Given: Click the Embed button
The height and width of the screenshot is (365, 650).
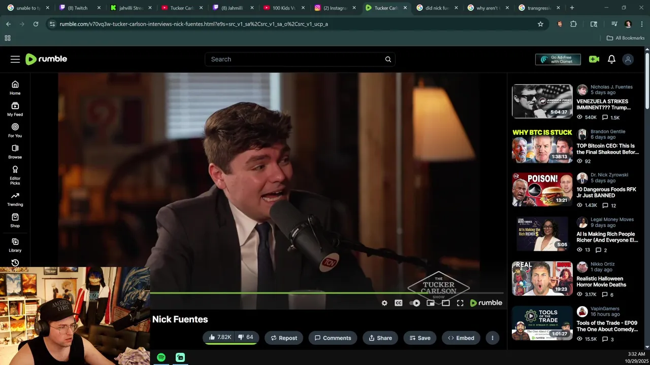Looking at the screenshot, I should point(461,338).
